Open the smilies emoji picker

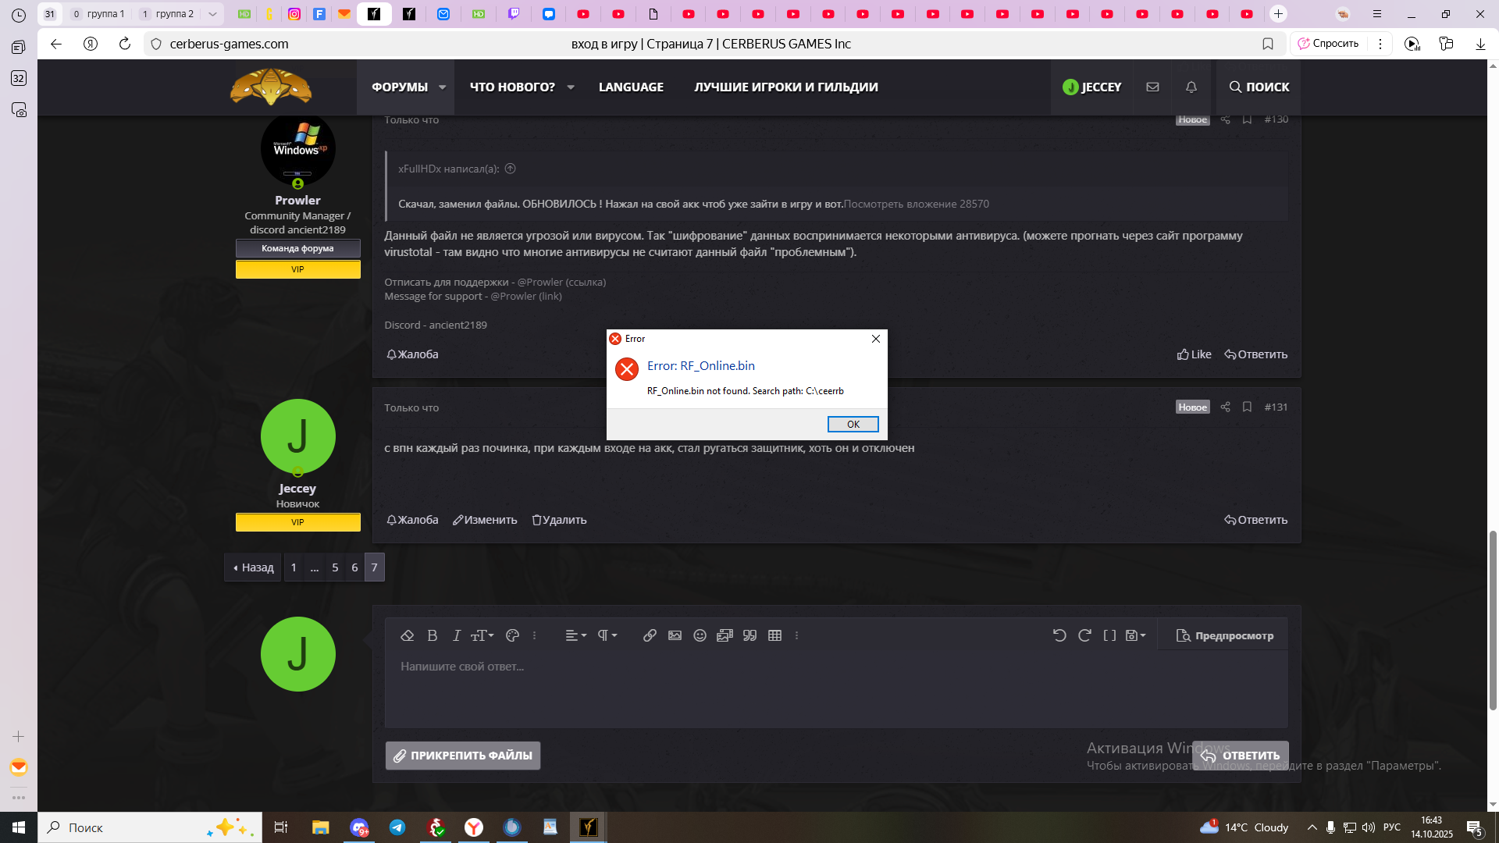coord(700,635)
